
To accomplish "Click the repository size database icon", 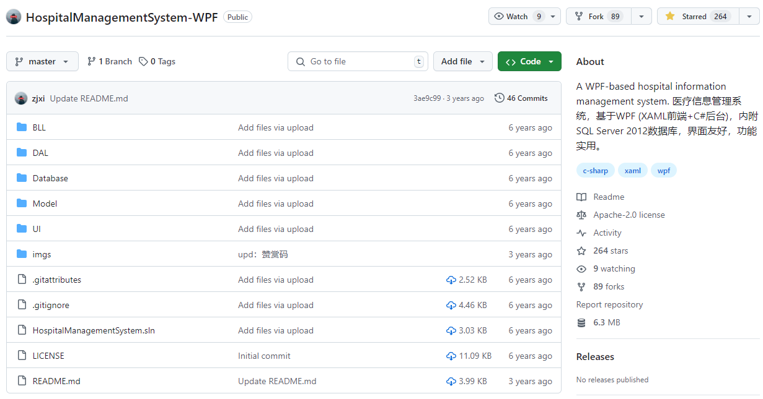I will coord(581,322).
